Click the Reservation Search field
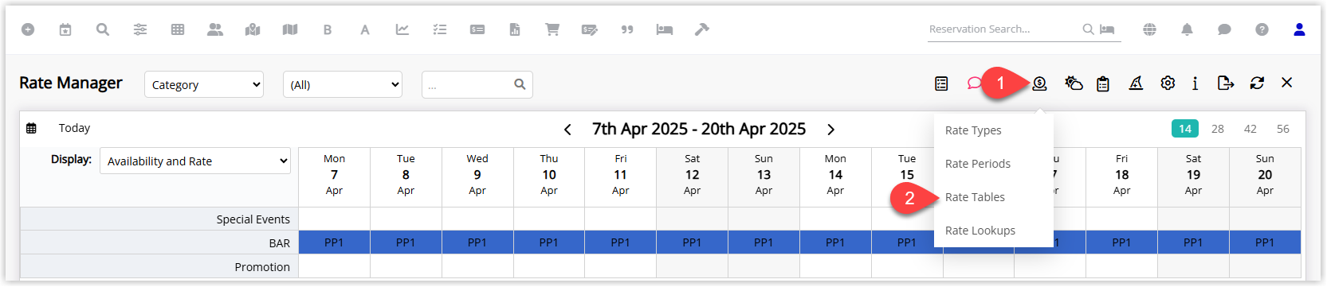 tap(1003, 29)
